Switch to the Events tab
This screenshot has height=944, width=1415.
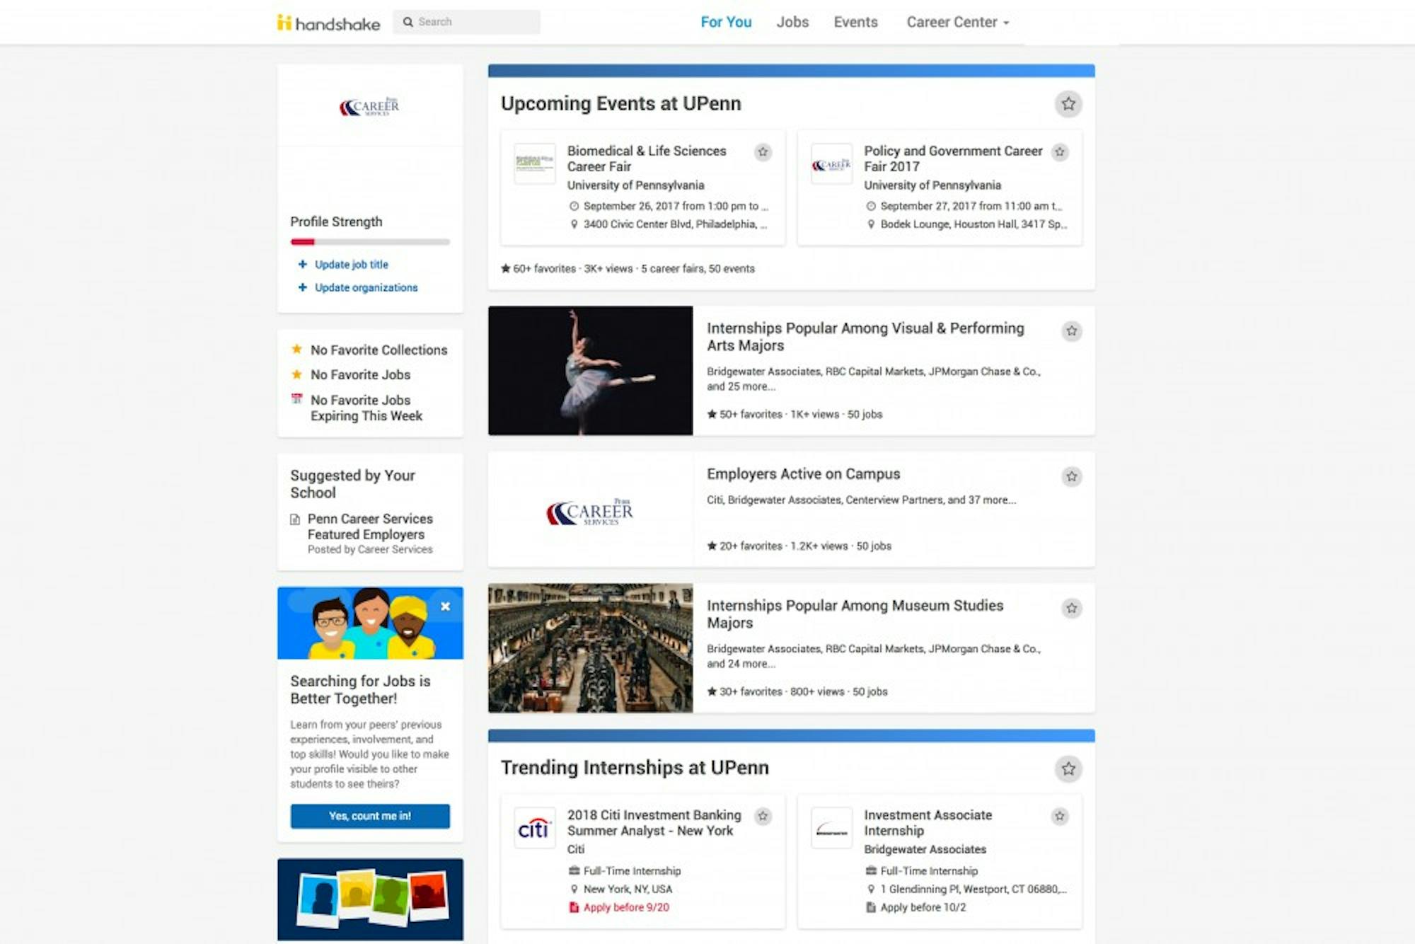point(855,23)
